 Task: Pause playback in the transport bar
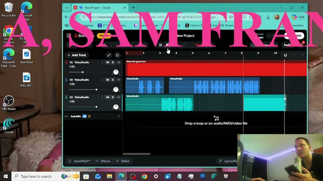tap(160, 45)
